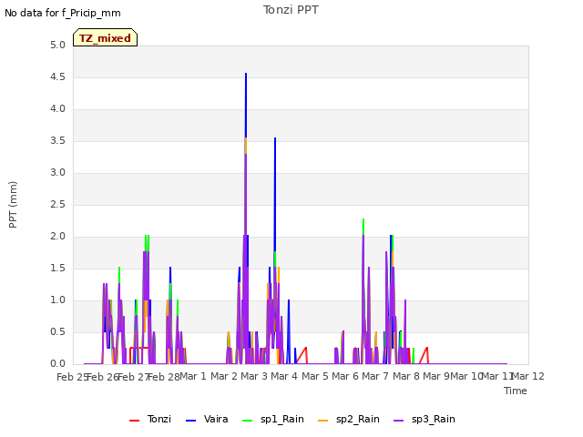Click the Mar 6 x-axis date label
The width and height of the screenshot is (583, 437).
(345, 376)
